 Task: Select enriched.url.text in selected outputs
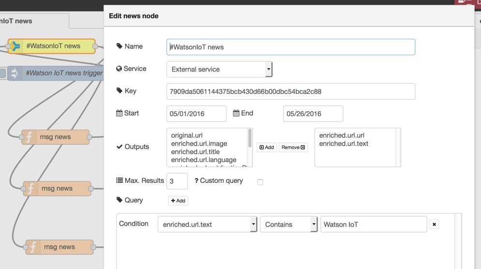(344, 144)
